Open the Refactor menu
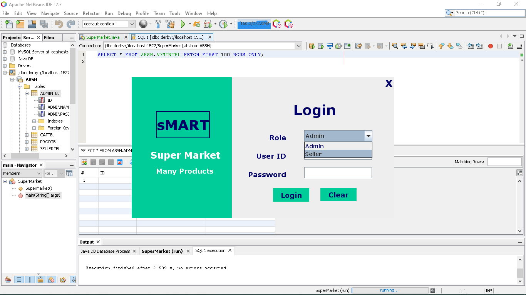This screenshot has height=295, width=526. (x=91, y=13)
